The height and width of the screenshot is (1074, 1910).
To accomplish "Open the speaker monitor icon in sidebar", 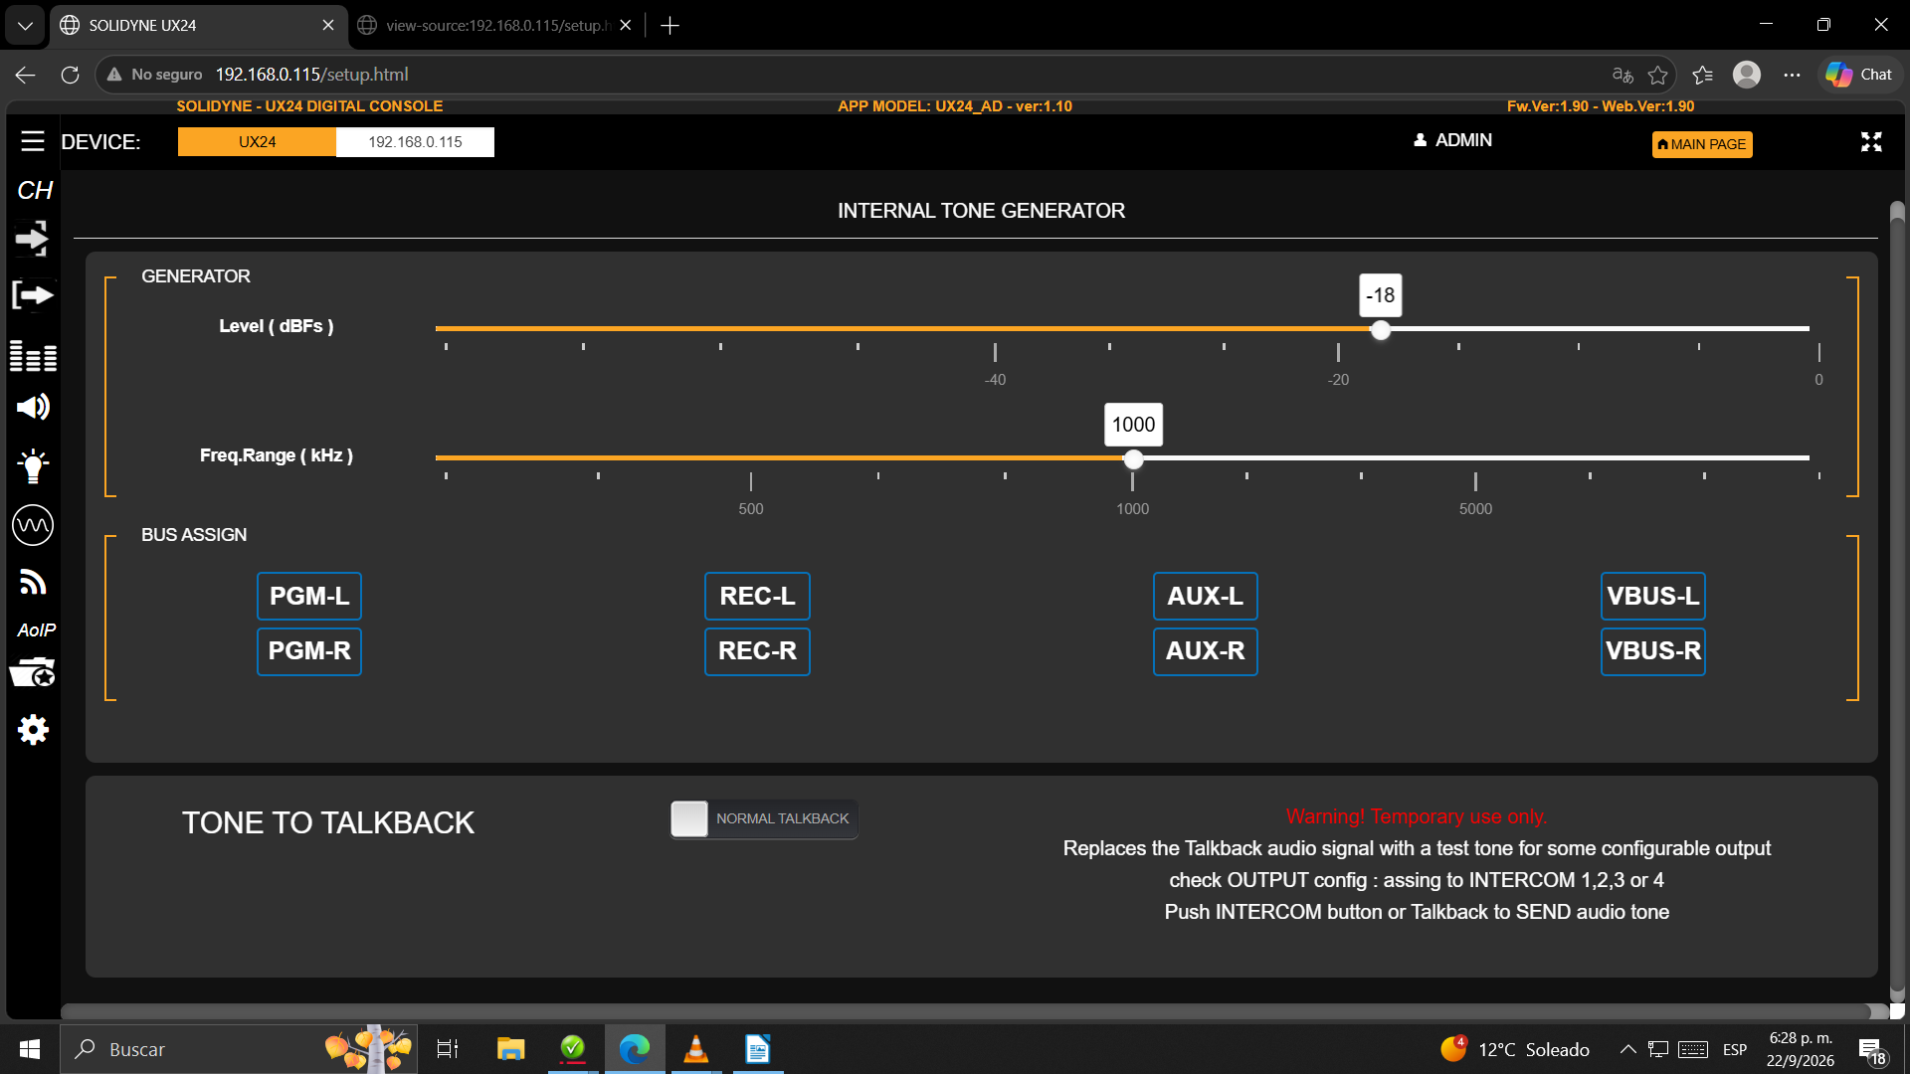I will pos(33,407).
